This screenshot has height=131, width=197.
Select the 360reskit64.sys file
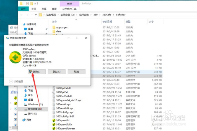[x=64, y=108]
